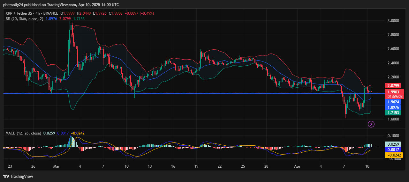
Task: Click the TradingView logo at bottom left
Action: 18,176
